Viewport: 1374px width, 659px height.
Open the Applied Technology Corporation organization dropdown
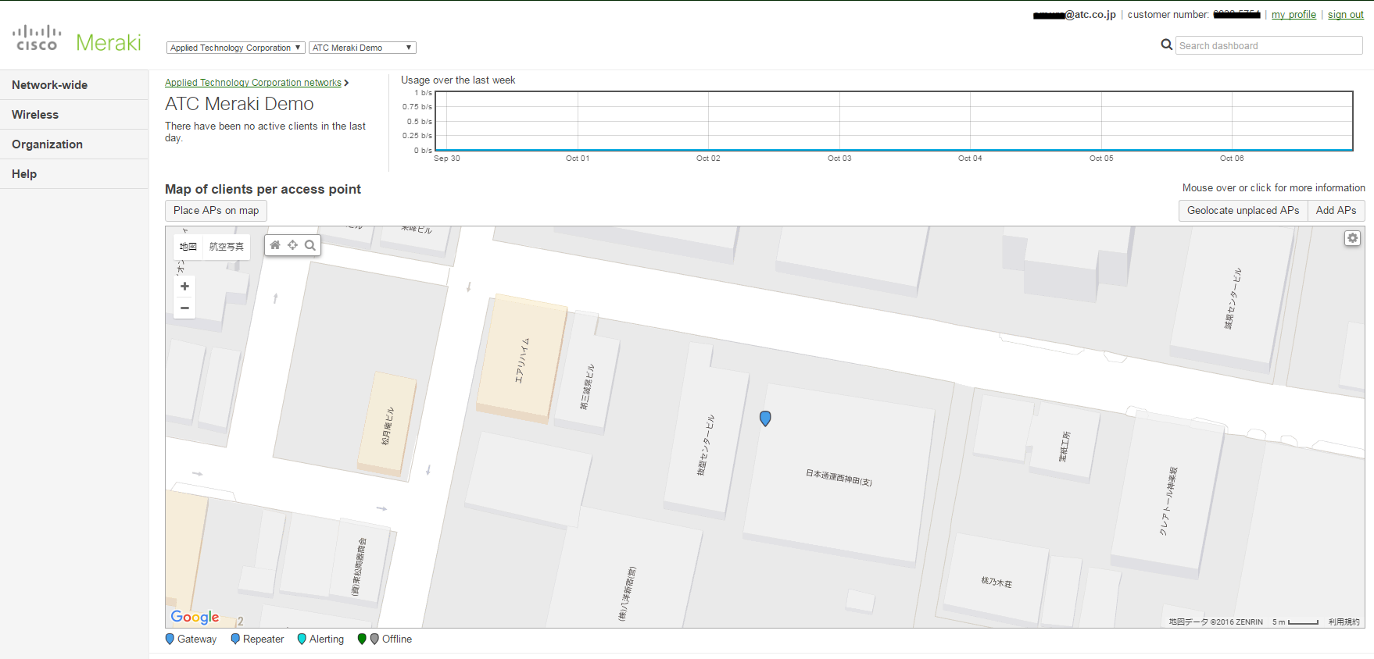pos(235,48)
